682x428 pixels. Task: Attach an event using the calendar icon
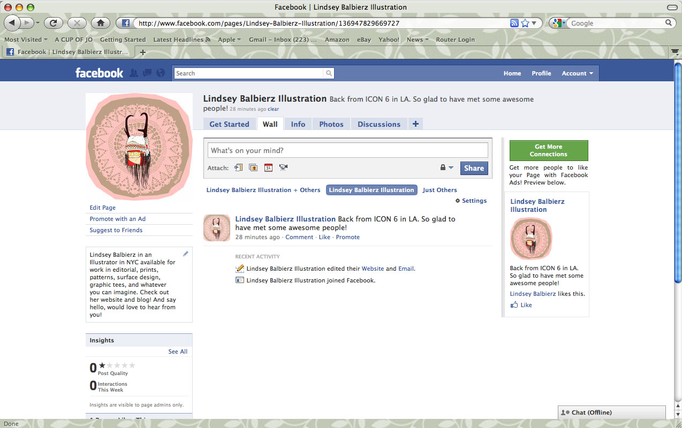tap(268, 167)
